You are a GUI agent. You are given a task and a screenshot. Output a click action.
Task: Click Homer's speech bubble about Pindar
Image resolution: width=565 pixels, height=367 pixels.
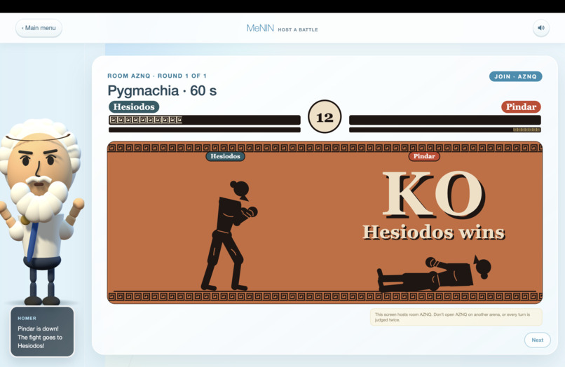tap(42, 332)
